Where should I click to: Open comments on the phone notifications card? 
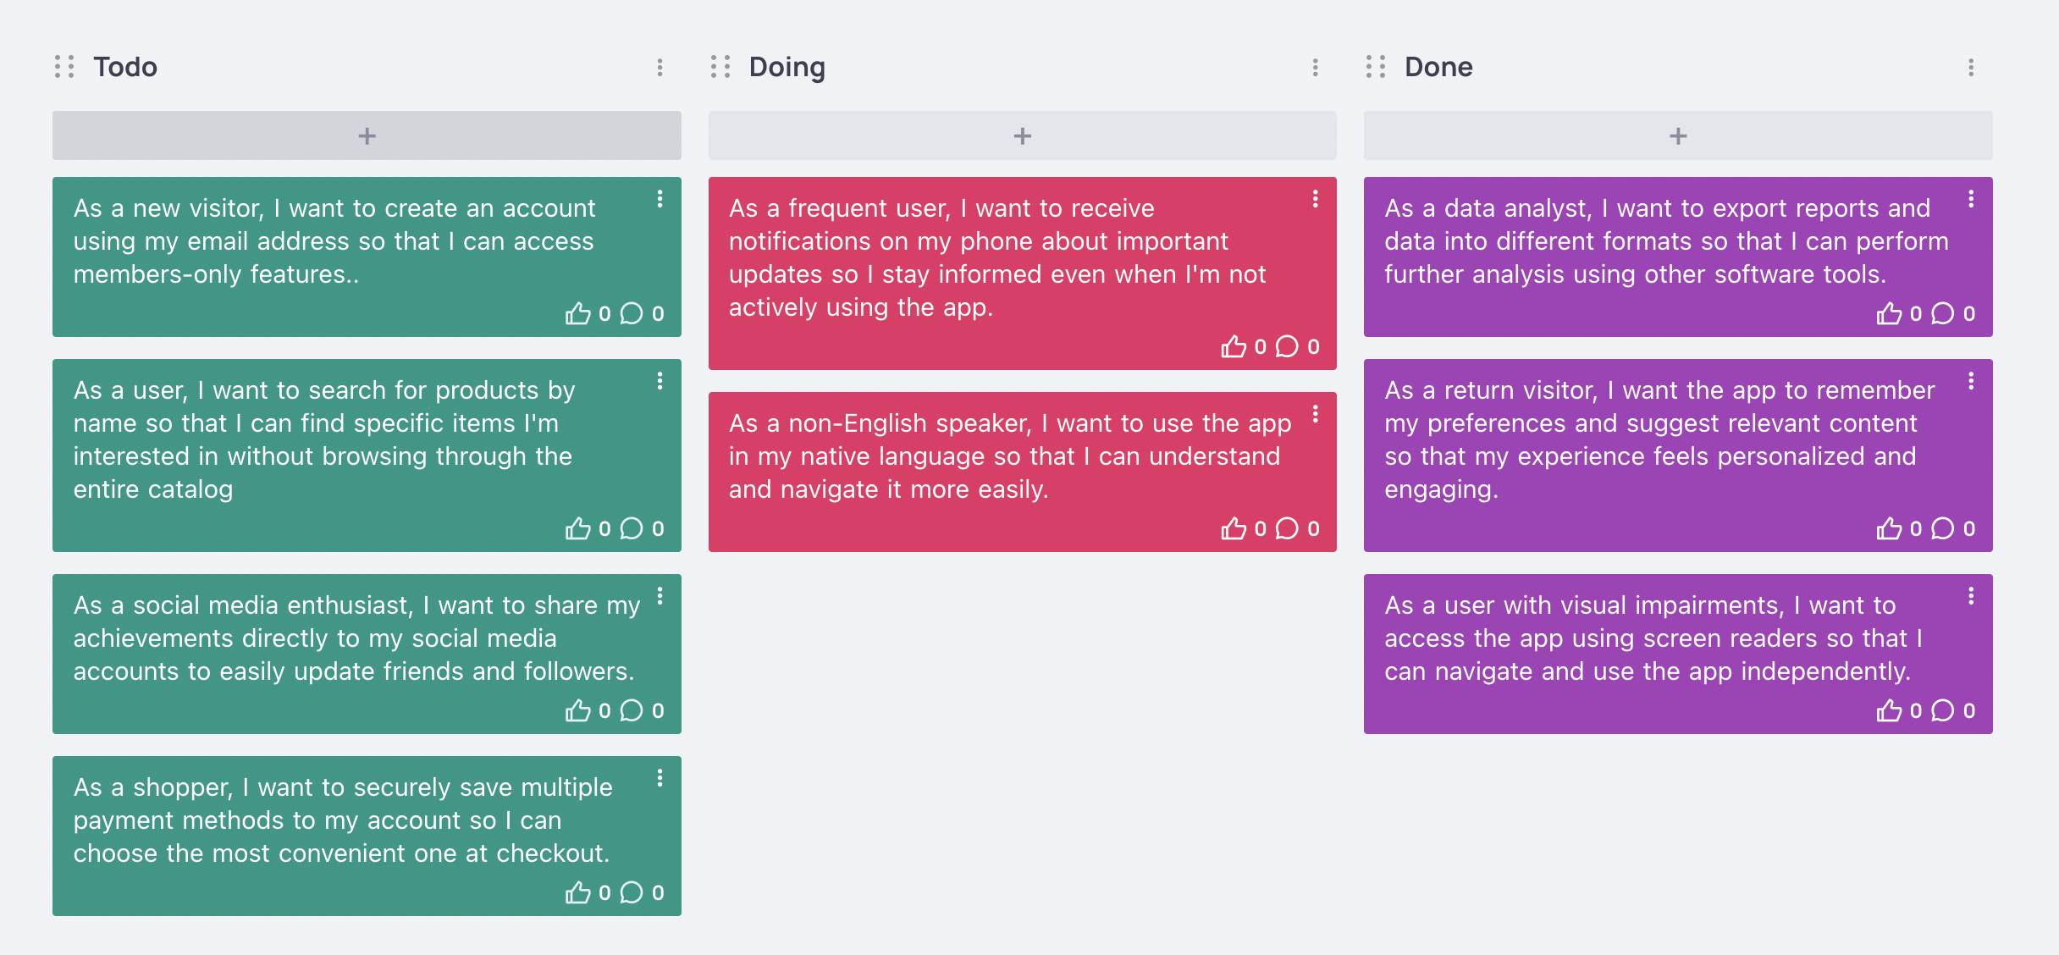1288,347
